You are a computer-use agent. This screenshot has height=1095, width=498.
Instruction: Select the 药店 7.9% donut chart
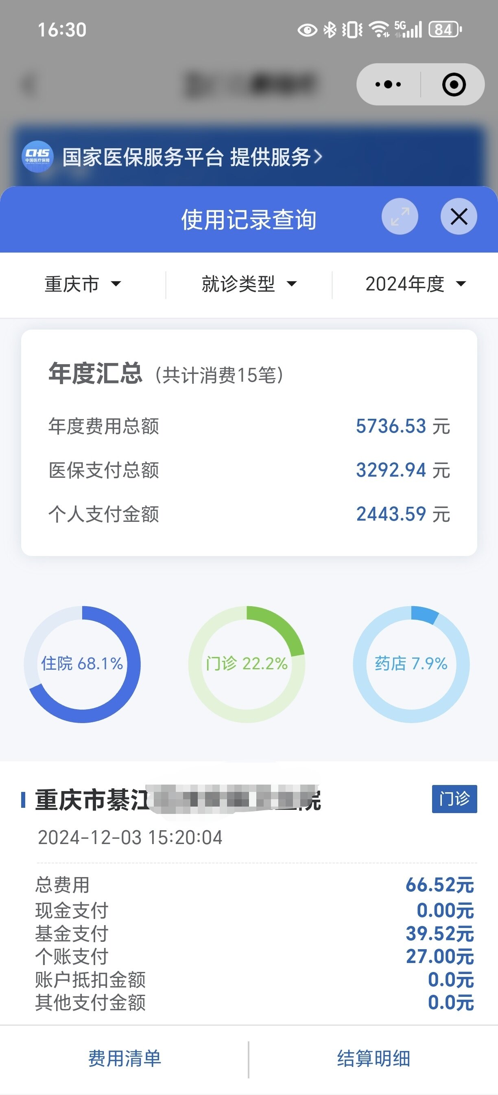(411, 664)
